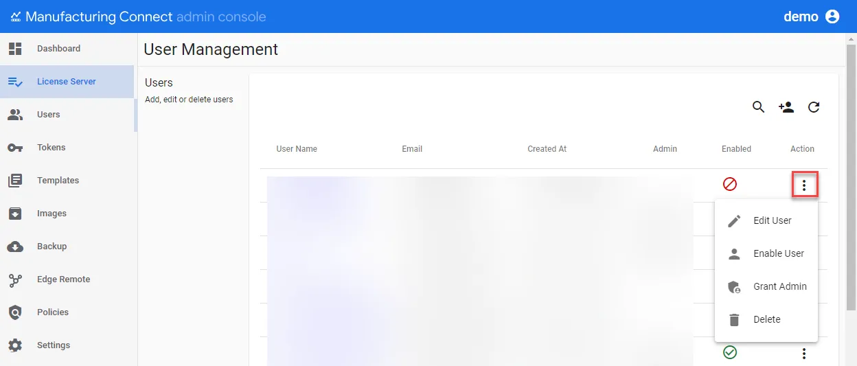Click the Manufacturing Connect logo icon
This screenshot has width=857, height=366.
[15, 17]
